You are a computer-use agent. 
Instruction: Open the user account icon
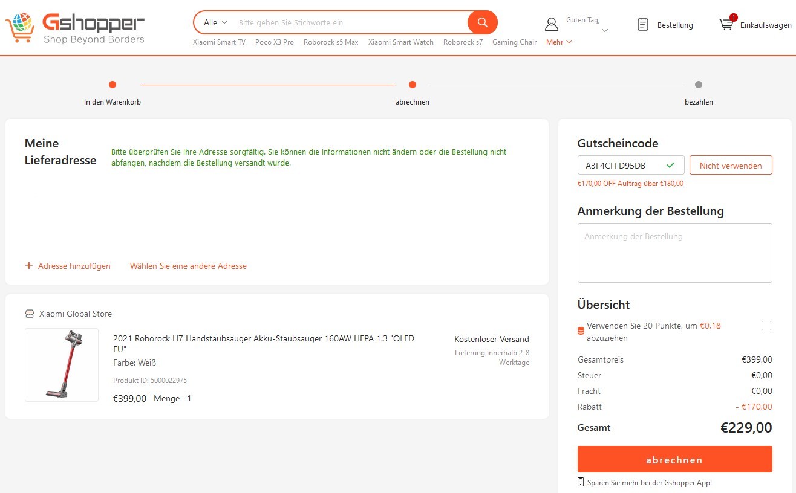point(551,24)
